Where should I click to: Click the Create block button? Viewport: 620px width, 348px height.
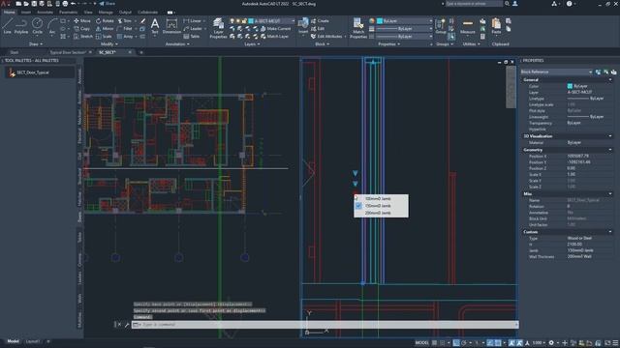320,20
